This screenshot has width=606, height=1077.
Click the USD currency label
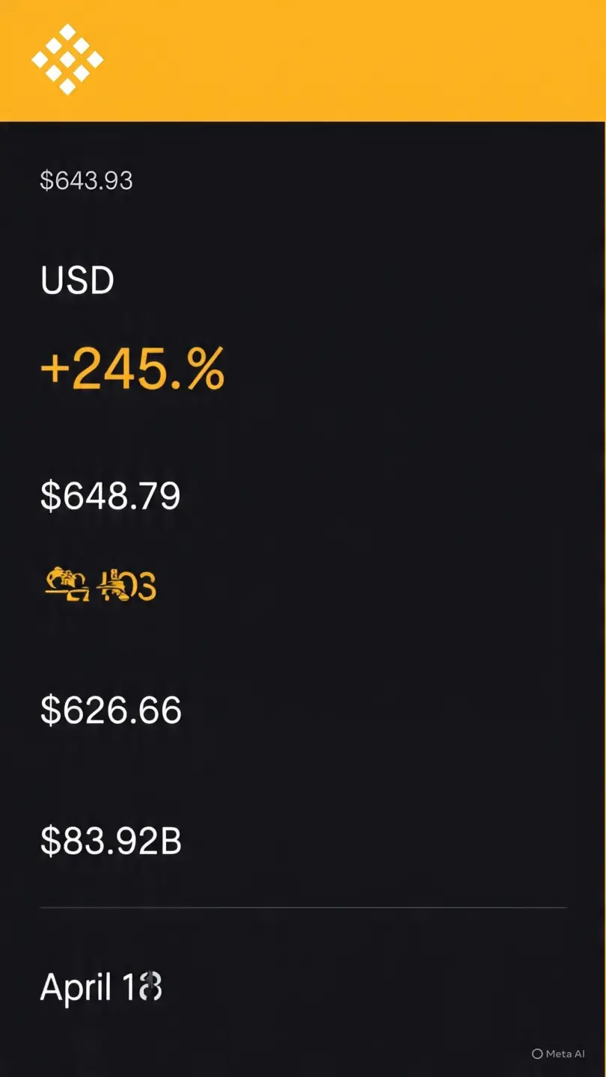click(x=77, y=280)
